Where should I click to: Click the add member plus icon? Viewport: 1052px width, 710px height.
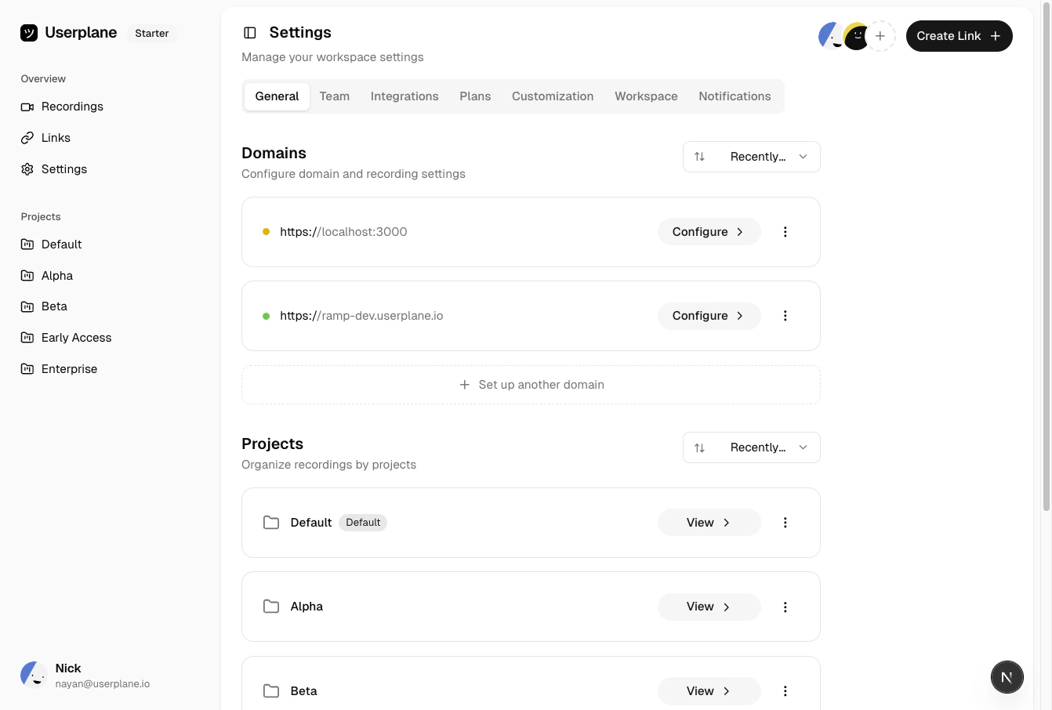[x=880, y=36]
